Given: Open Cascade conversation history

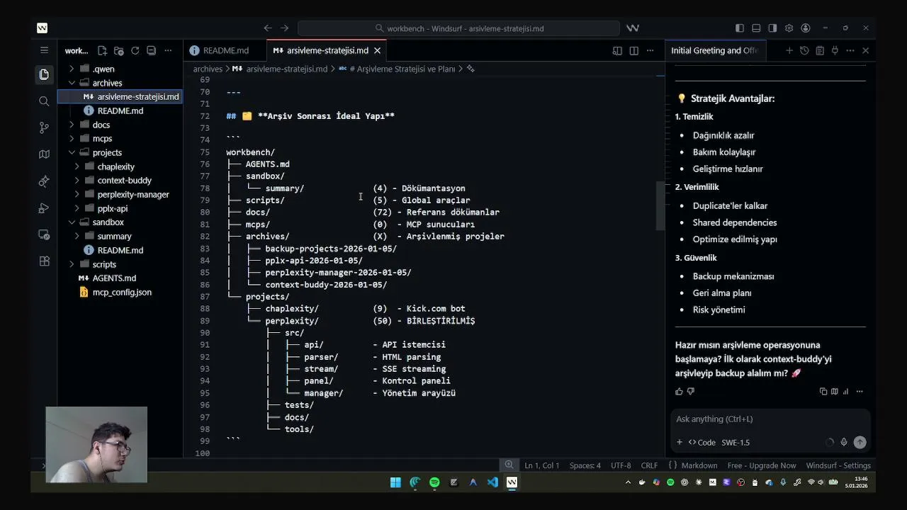Looking at the screenshot, I should pyautogui.click(x=804, y=50).
